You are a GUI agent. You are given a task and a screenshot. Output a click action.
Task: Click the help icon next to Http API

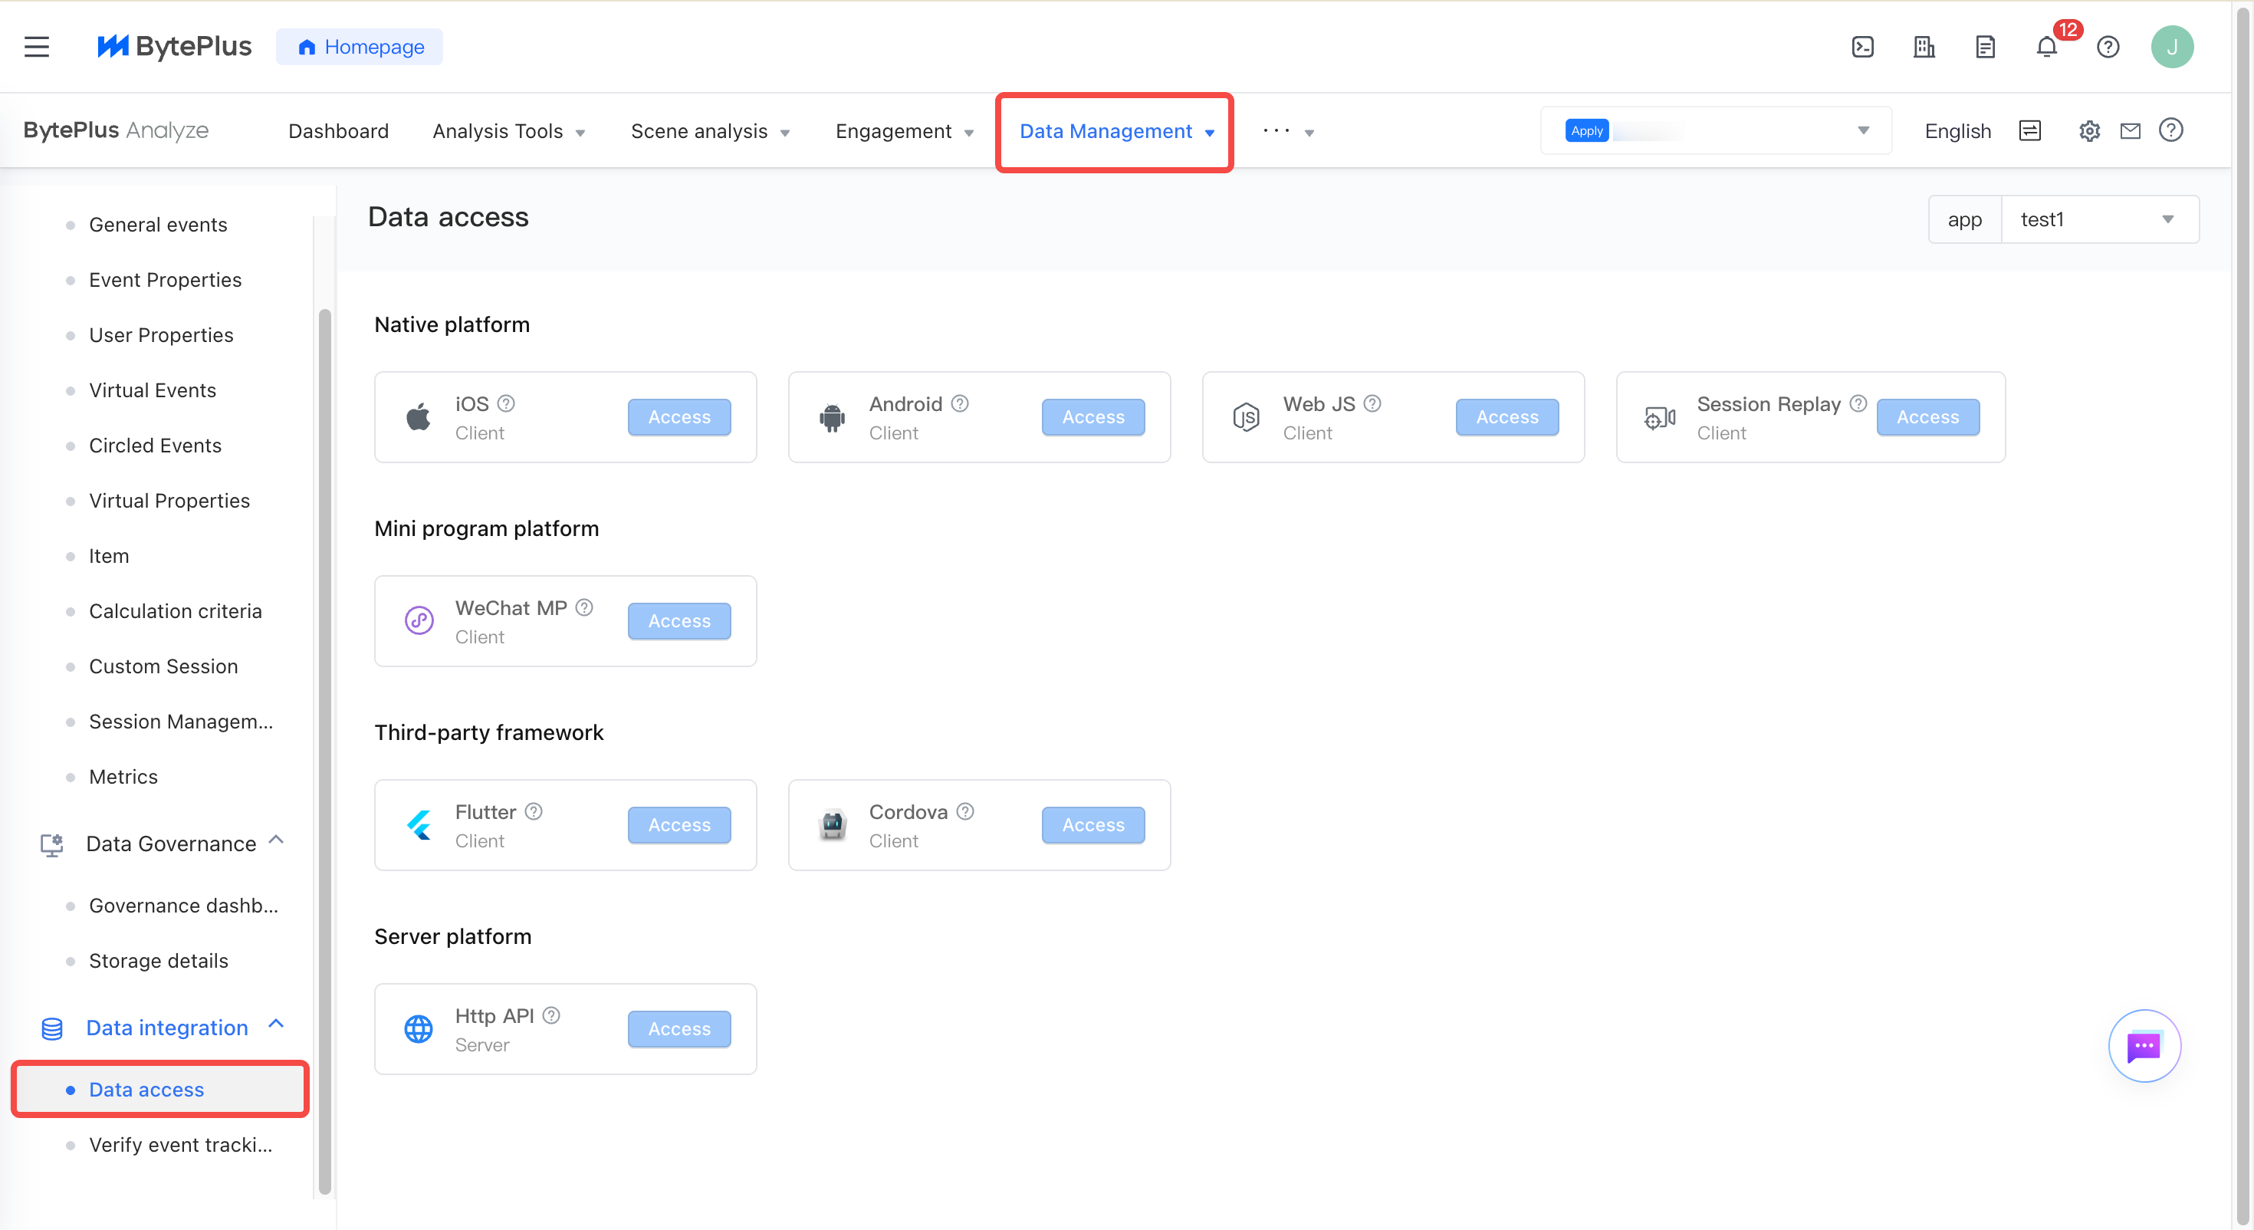551,1015
